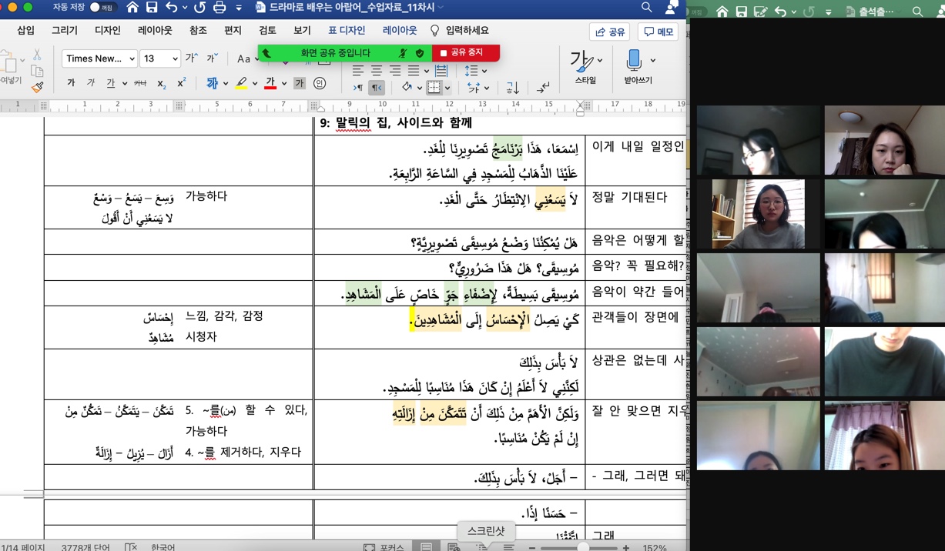Click the zoom slider in status bar
Viewport: 945px width, 551px height.
coord(582,547)
